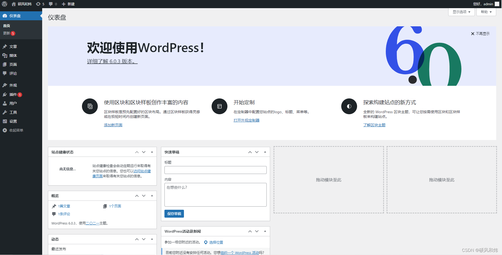Toggle 概览 panel triangle
This screenshot has height=255, width=502.
pos(152,196)
